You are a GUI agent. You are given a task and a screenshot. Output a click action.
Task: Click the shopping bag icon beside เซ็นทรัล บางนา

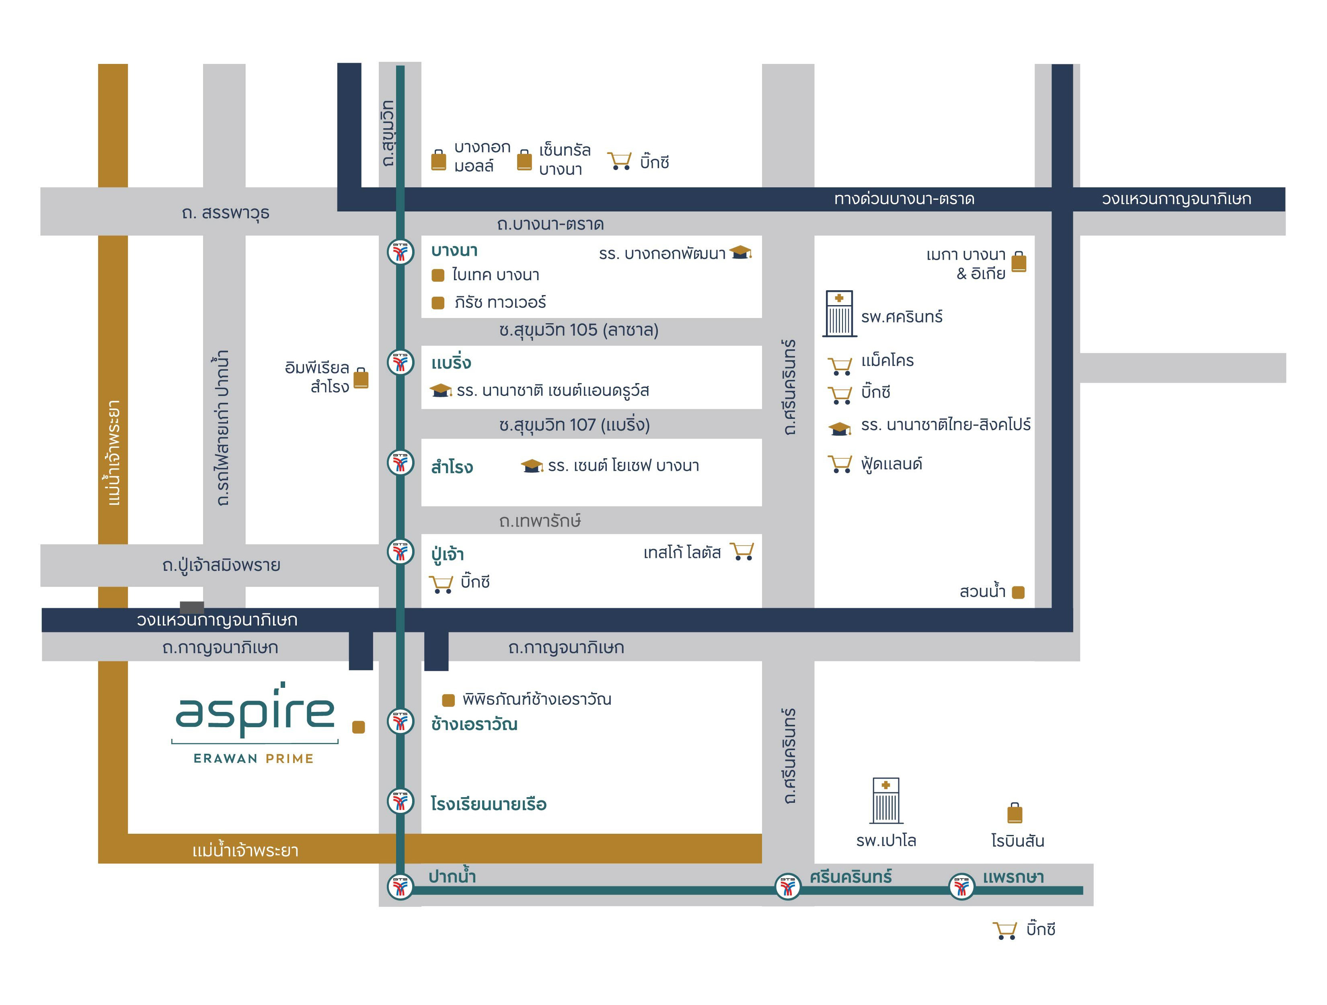click(524, 160)
